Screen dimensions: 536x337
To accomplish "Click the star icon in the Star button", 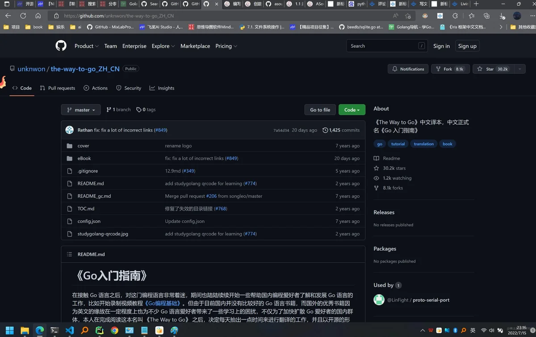I will (480, 69).
